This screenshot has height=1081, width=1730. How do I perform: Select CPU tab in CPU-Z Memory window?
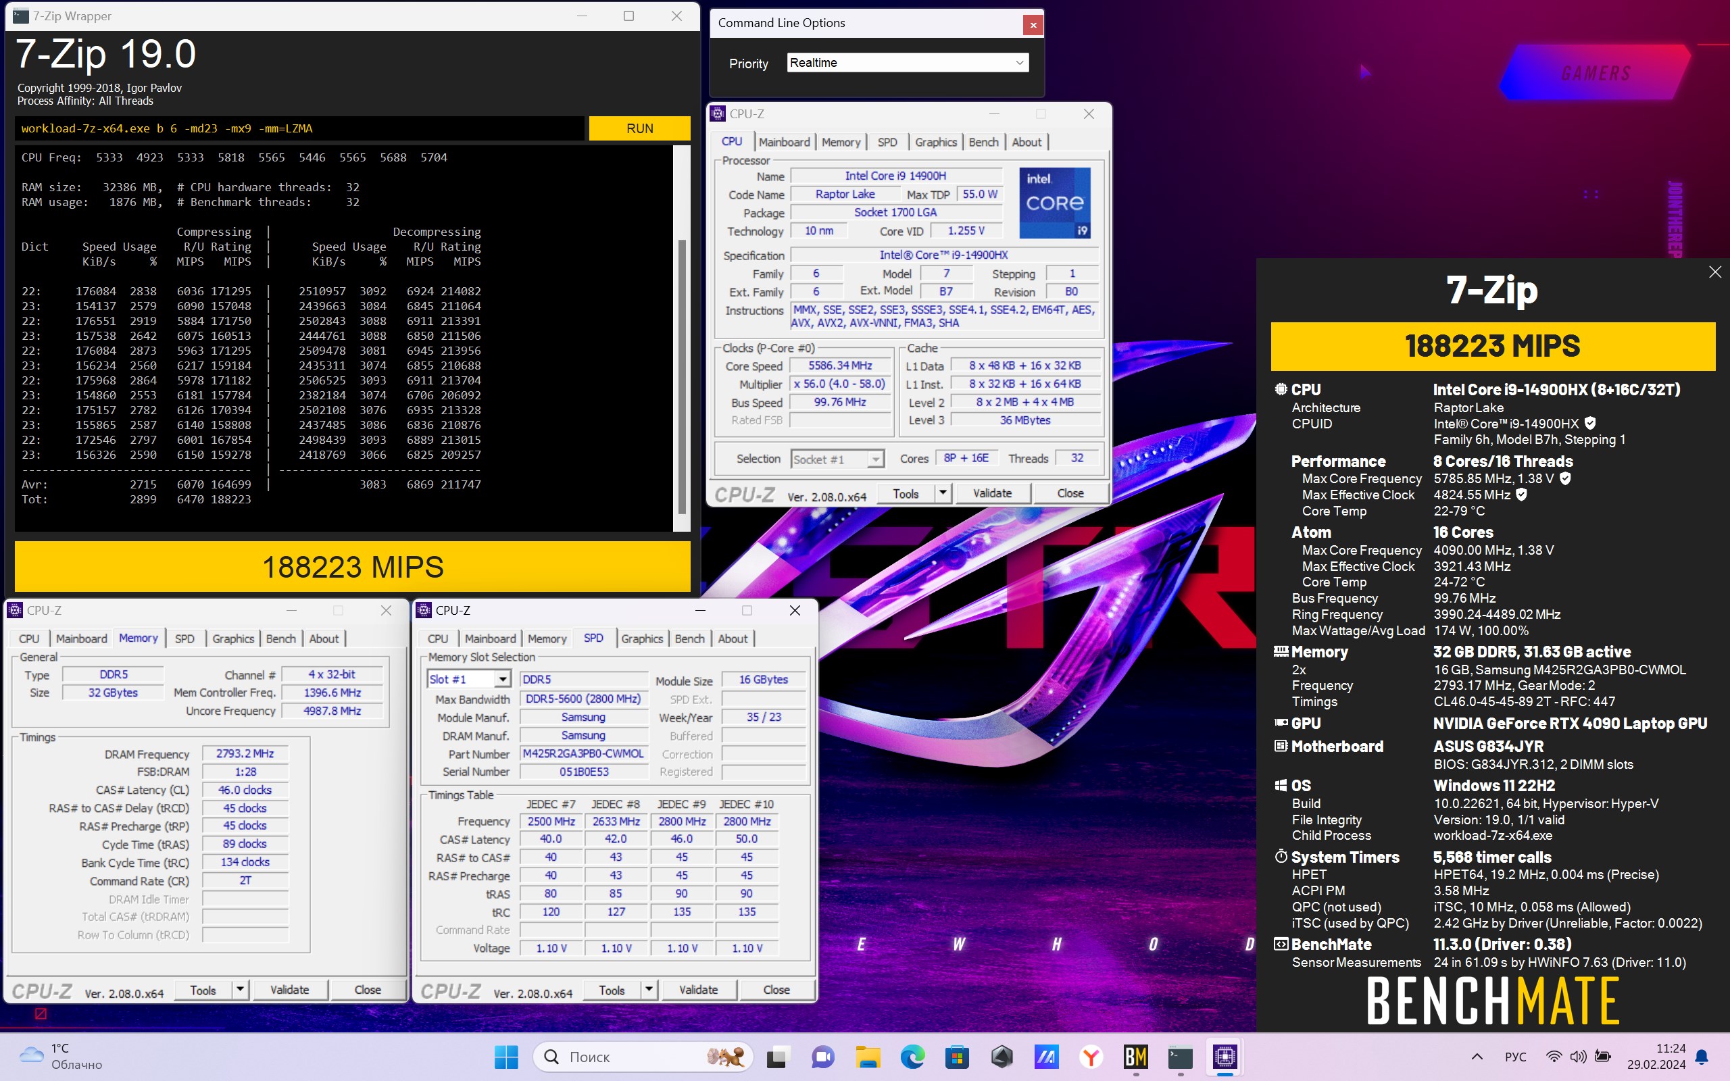tap(29, 638)
